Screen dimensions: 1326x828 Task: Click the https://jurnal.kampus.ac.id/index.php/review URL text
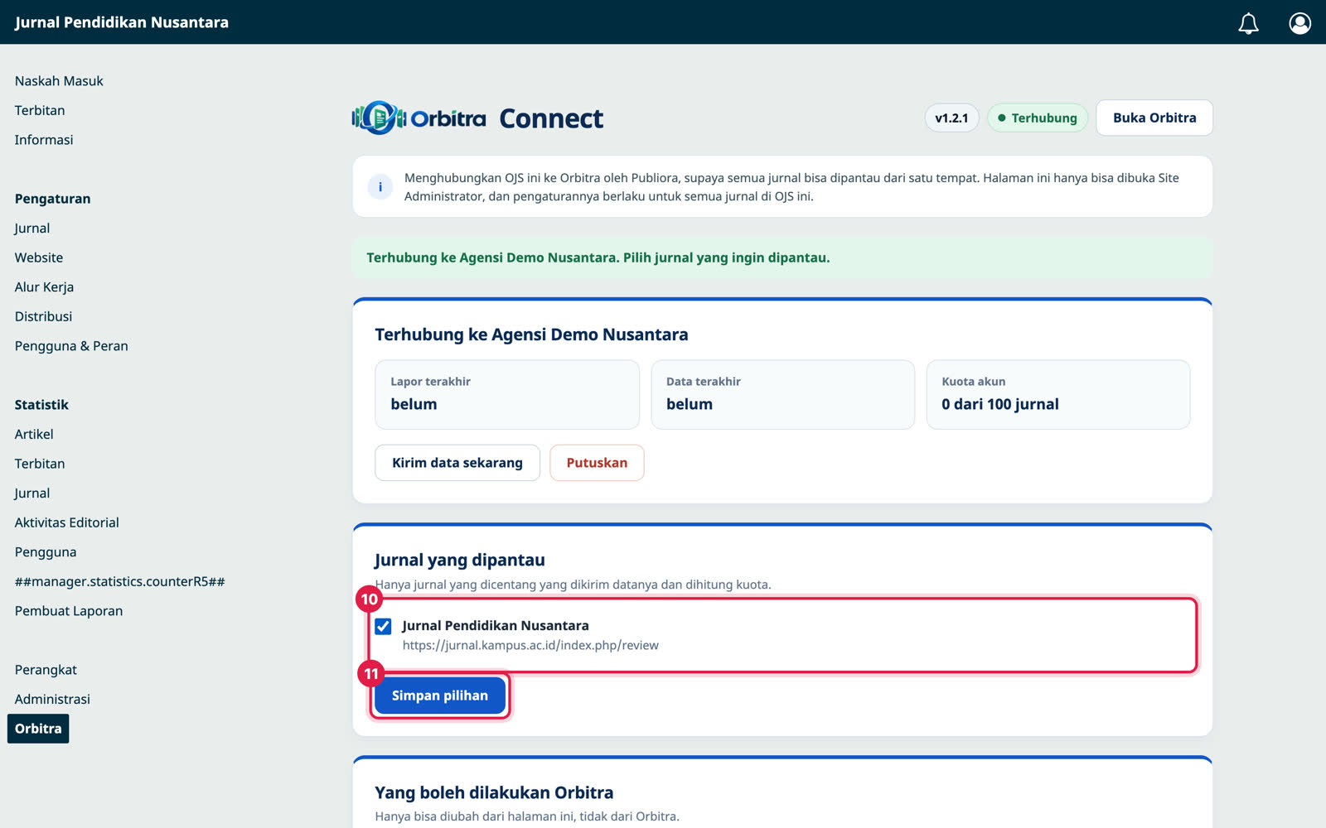(x=530, y=645)
